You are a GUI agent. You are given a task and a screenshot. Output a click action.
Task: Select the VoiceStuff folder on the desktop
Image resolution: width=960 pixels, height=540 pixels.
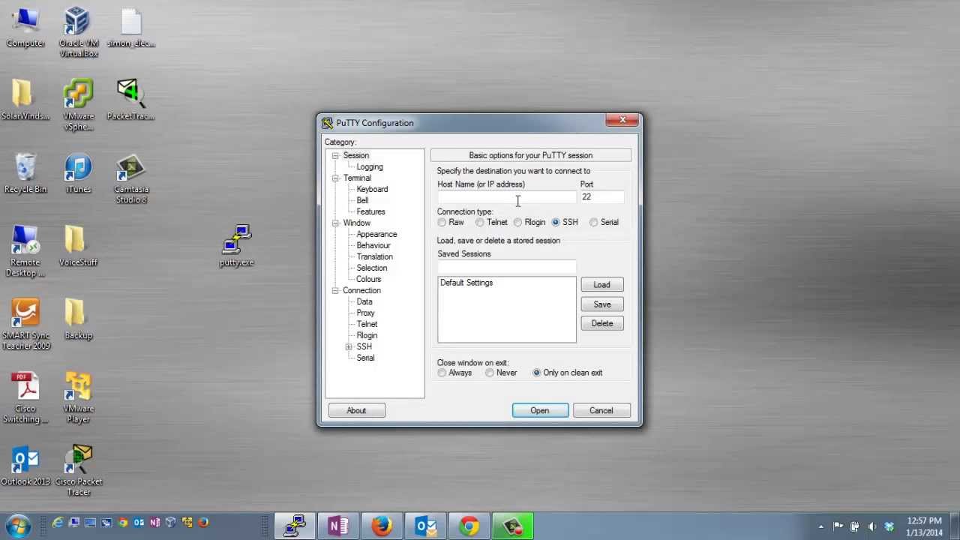[78, 246]
